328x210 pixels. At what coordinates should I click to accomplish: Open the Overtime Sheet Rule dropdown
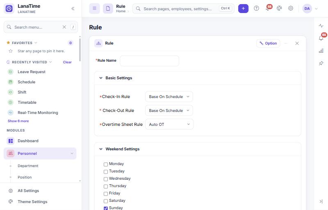(169, 124)
